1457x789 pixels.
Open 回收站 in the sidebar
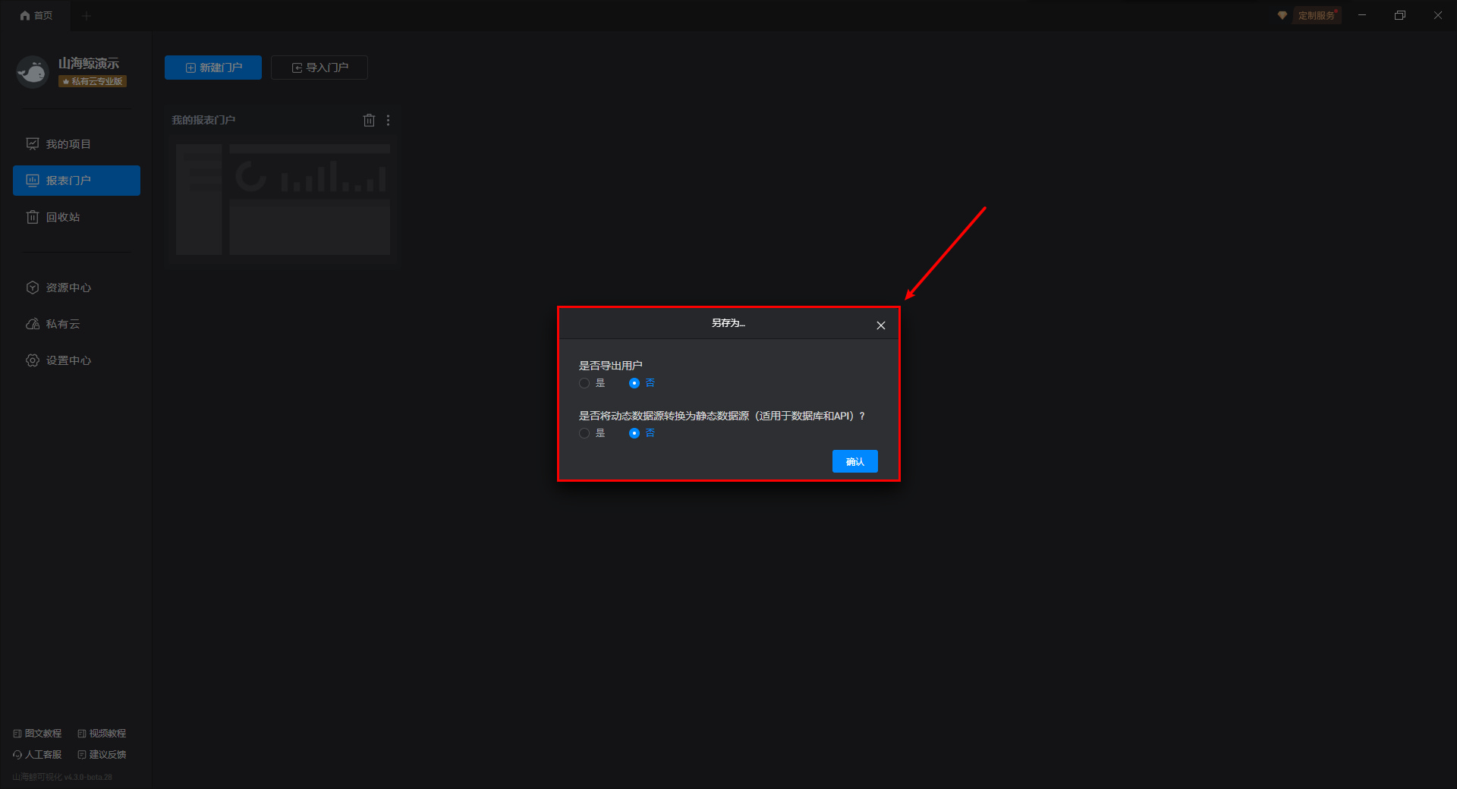click(62, 217)
